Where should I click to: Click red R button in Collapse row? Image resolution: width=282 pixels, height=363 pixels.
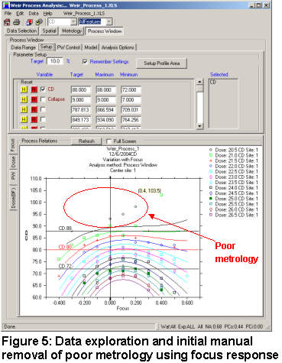click(34, 99)
